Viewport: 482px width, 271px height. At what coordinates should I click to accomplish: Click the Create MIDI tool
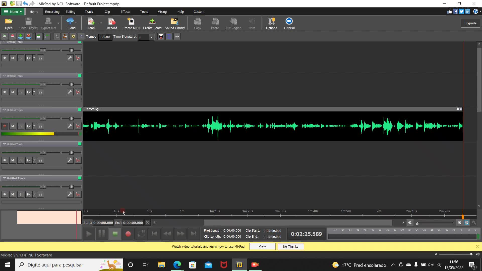pyautogui.click(x=131, y=23)
